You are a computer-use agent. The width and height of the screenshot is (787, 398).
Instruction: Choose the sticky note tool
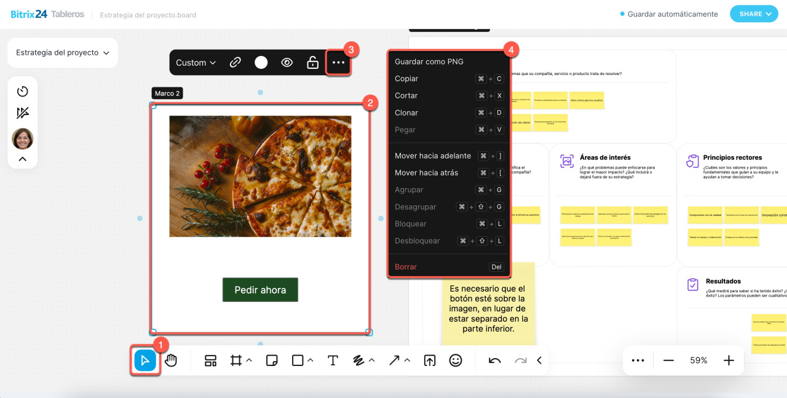point(272,360)
